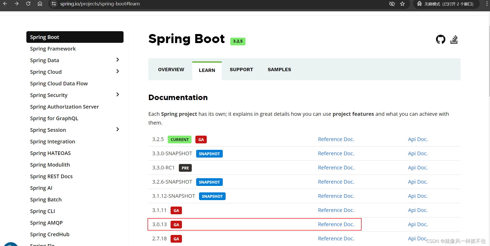
Task: Click the incognito mode indicator
Action: tap(446, 4)
